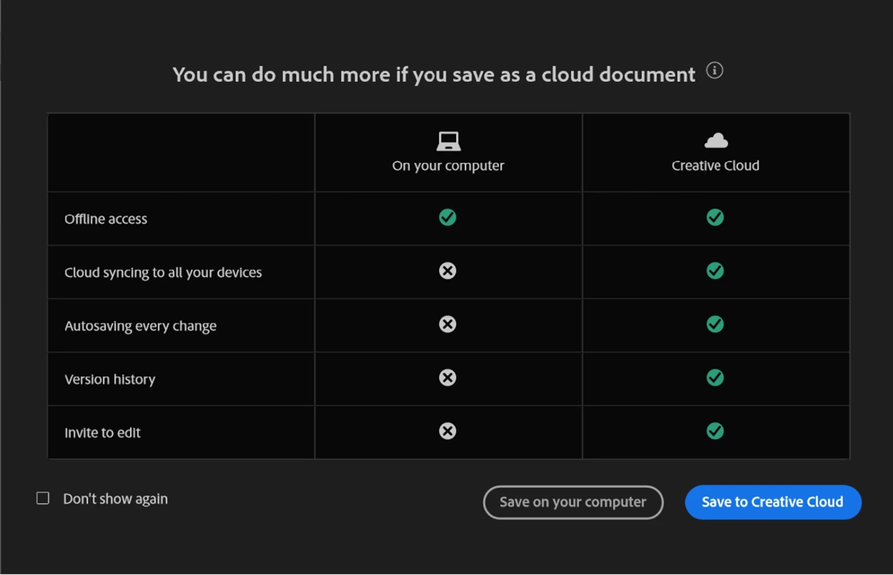Click the cloud icon above Creative Cloud
The height and width of the screenshot is (575, 893).
click(x=716, y=141)
